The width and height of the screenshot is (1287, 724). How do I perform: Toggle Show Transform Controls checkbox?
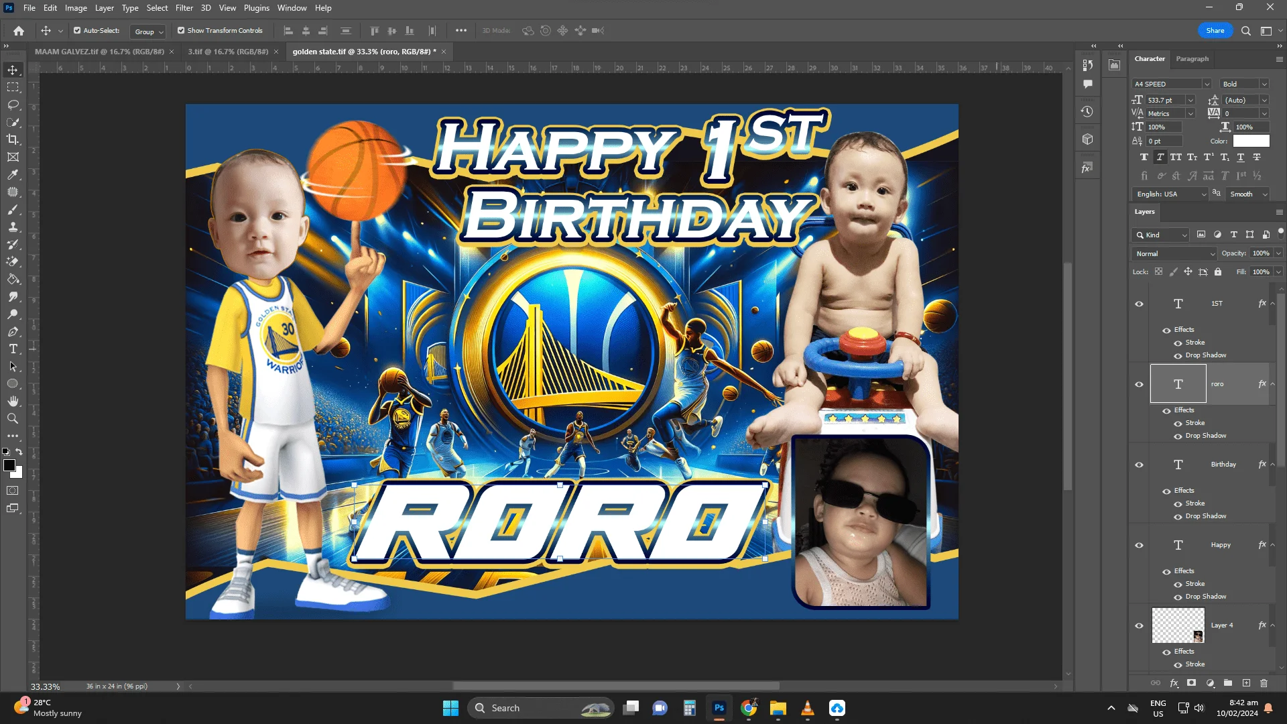(181, 31)
